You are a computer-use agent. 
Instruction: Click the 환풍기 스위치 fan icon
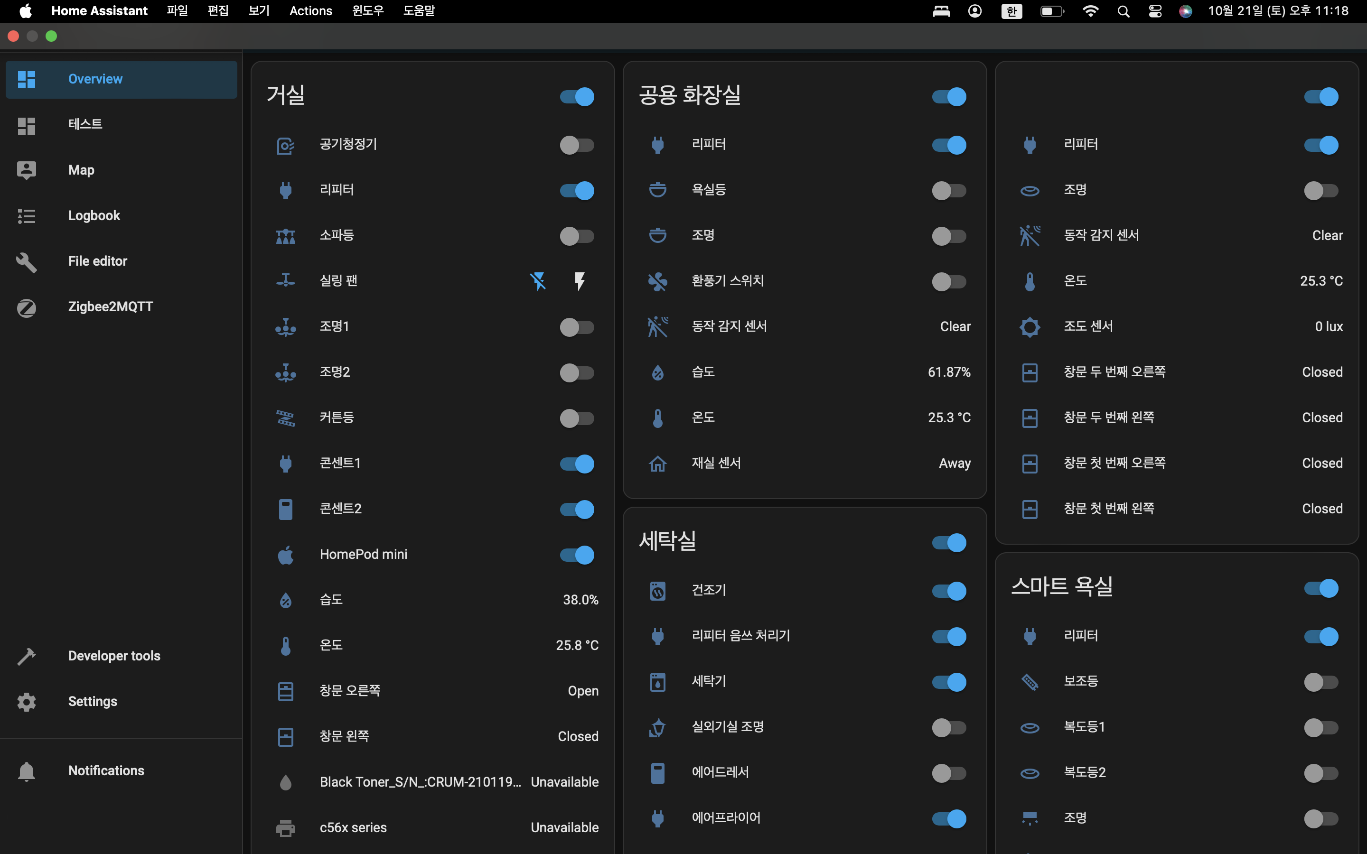tap(657, 281)
